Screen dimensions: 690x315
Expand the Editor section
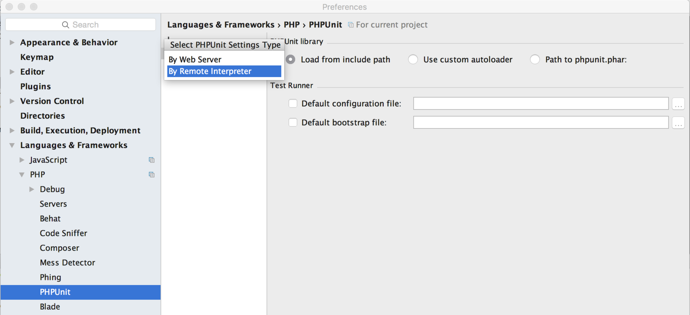point(12,72)
